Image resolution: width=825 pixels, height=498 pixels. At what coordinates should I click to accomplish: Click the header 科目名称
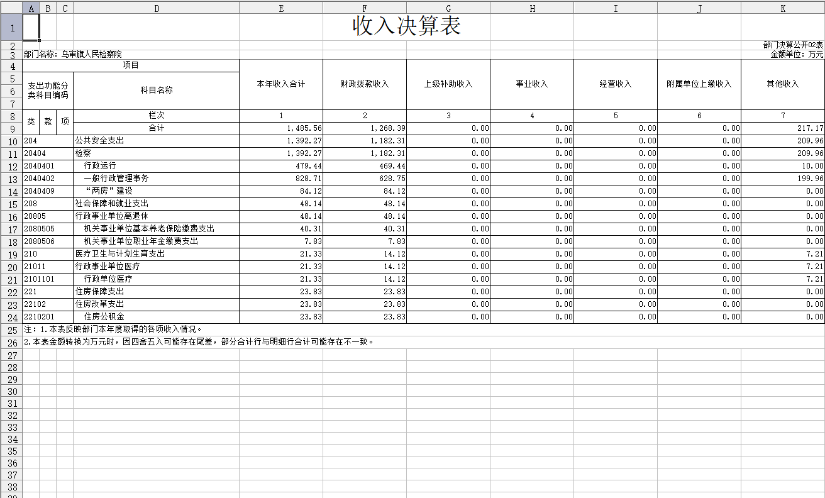(157, 91)
